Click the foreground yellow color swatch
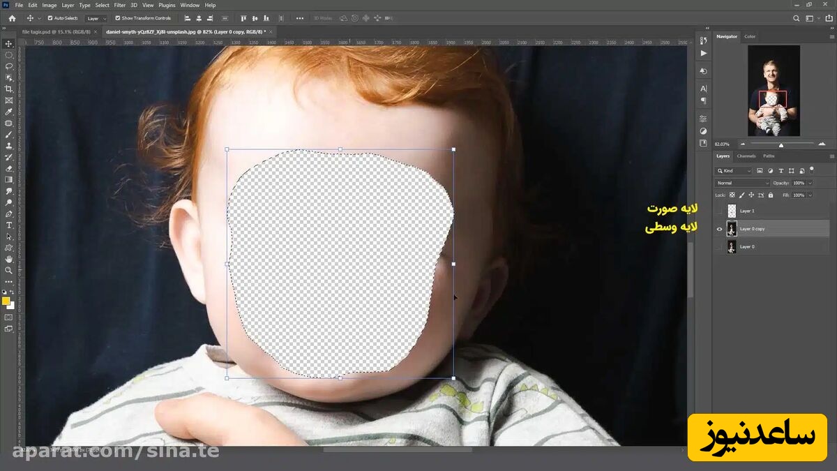The height and width of the screenshot is (471, 837). [6, 301]
